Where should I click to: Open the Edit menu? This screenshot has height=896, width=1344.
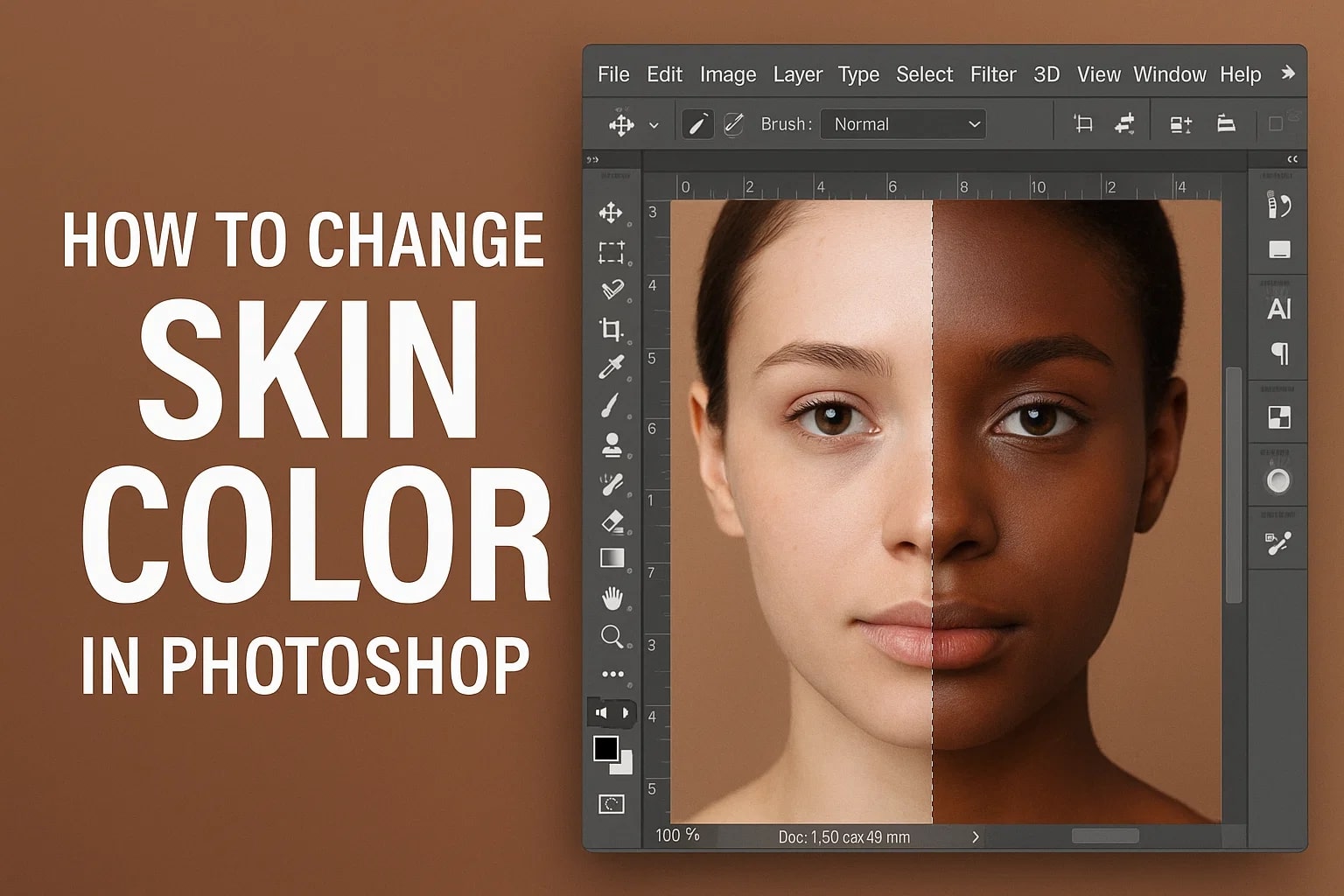(664, 74)
